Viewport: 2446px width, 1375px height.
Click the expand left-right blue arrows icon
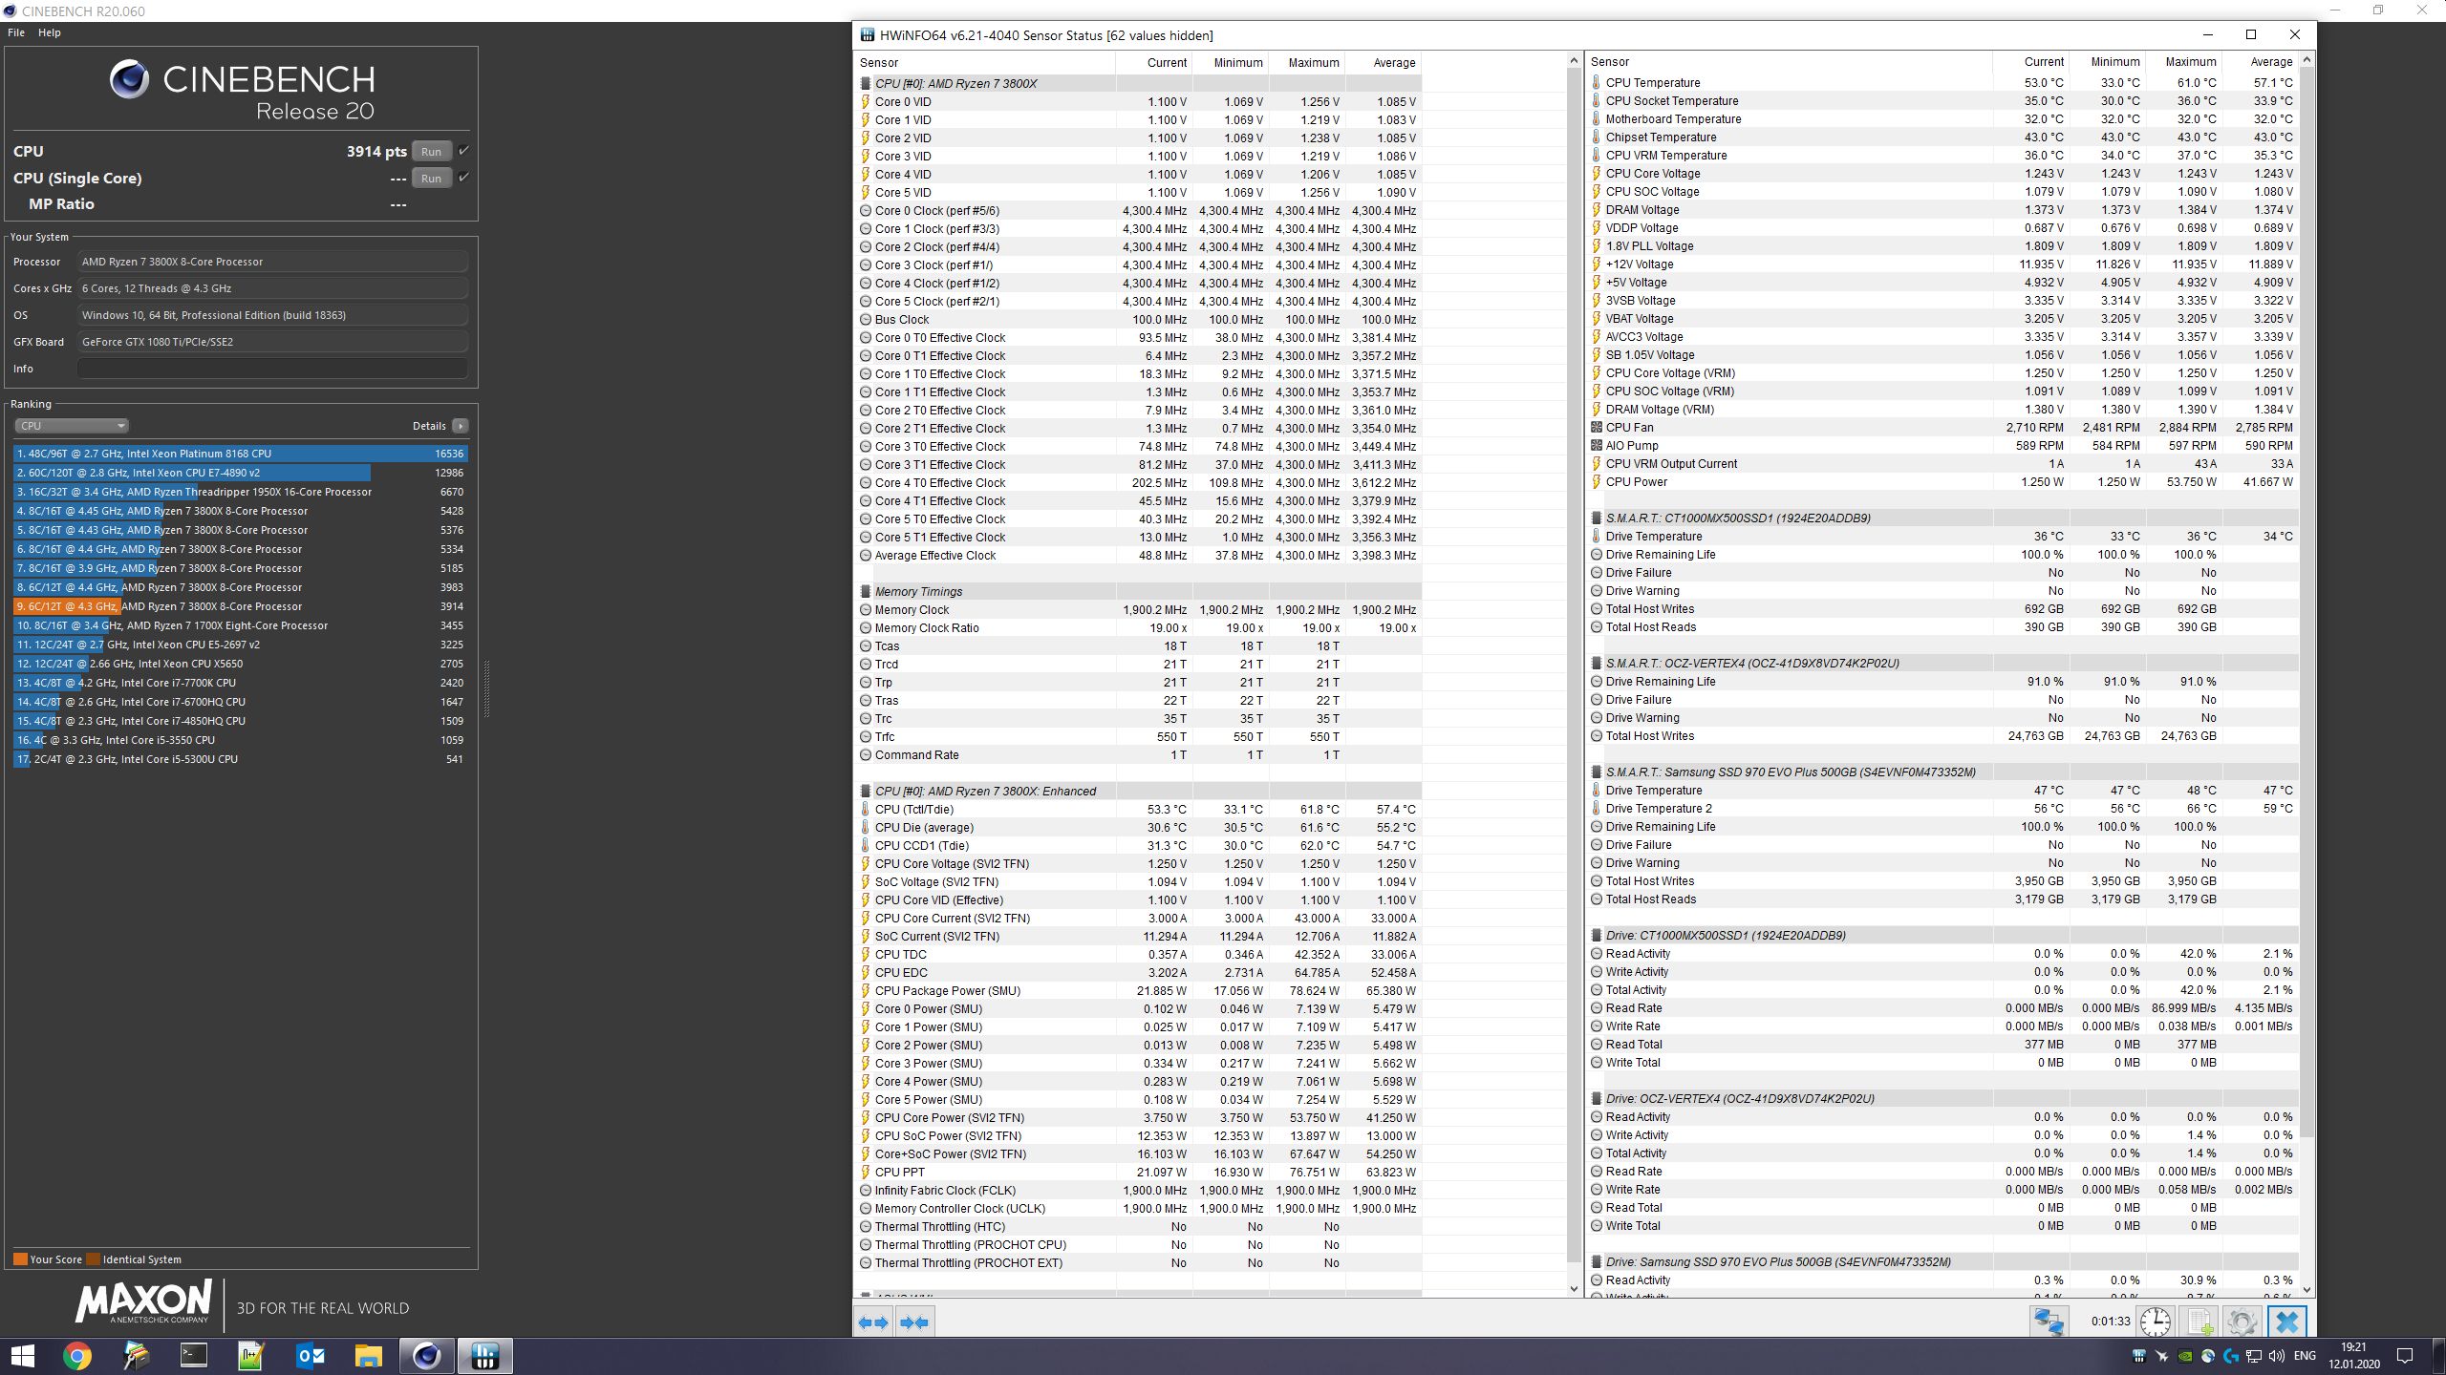coord(872,1322)
